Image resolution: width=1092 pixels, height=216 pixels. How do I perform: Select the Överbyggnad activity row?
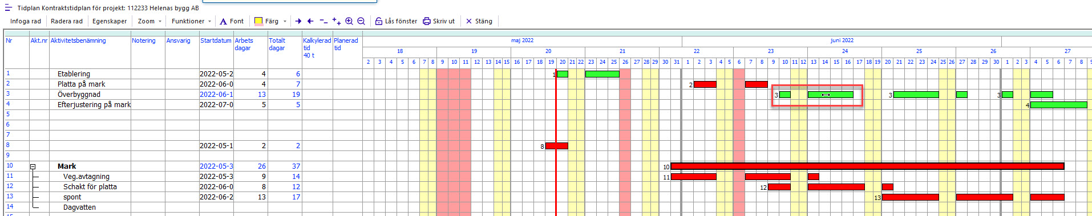[x=79, y=95]
